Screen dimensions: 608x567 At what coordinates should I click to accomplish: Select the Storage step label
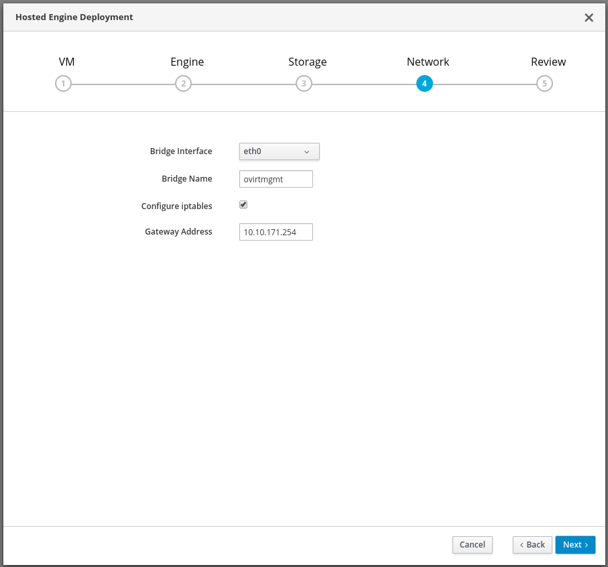pyautogui.click(x=307, y=62)
